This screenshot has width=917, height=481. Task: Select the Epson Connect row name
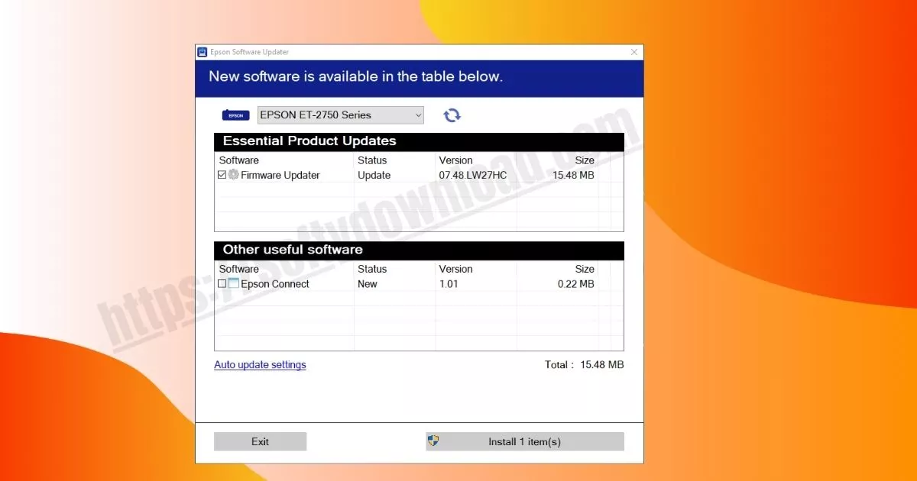click(275, 283)
